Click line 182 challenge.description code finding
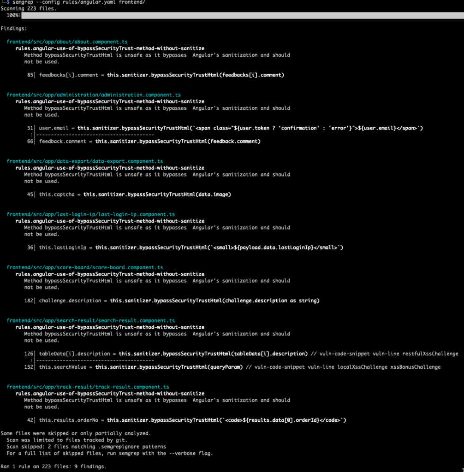 point(179,301)
